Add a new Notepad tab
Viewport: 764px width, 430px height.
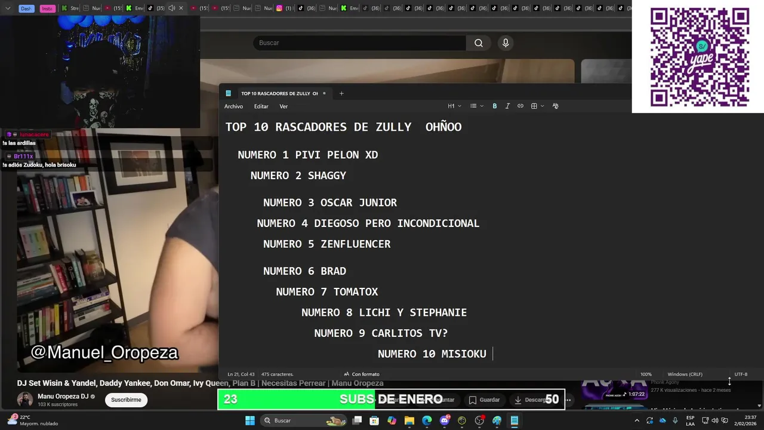pyautogui.click(x=341, y=93)
